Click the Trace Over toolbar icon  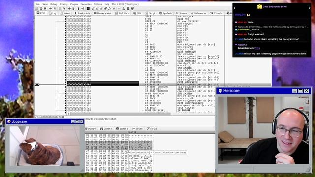(73, 9)
